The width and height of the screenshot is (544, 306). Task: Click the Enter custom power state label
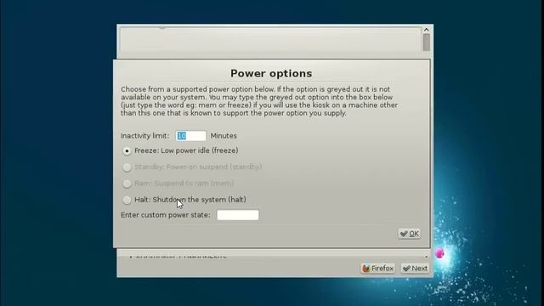166,215
